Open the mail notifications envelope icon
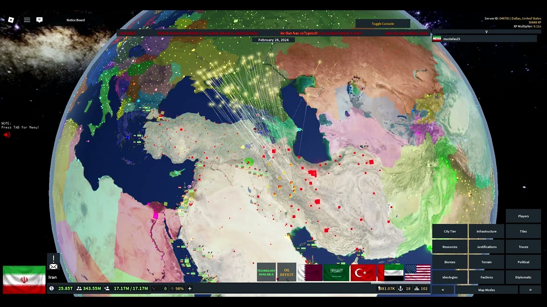This screenshot has height=307, width=547. click(x=53, y=266)
